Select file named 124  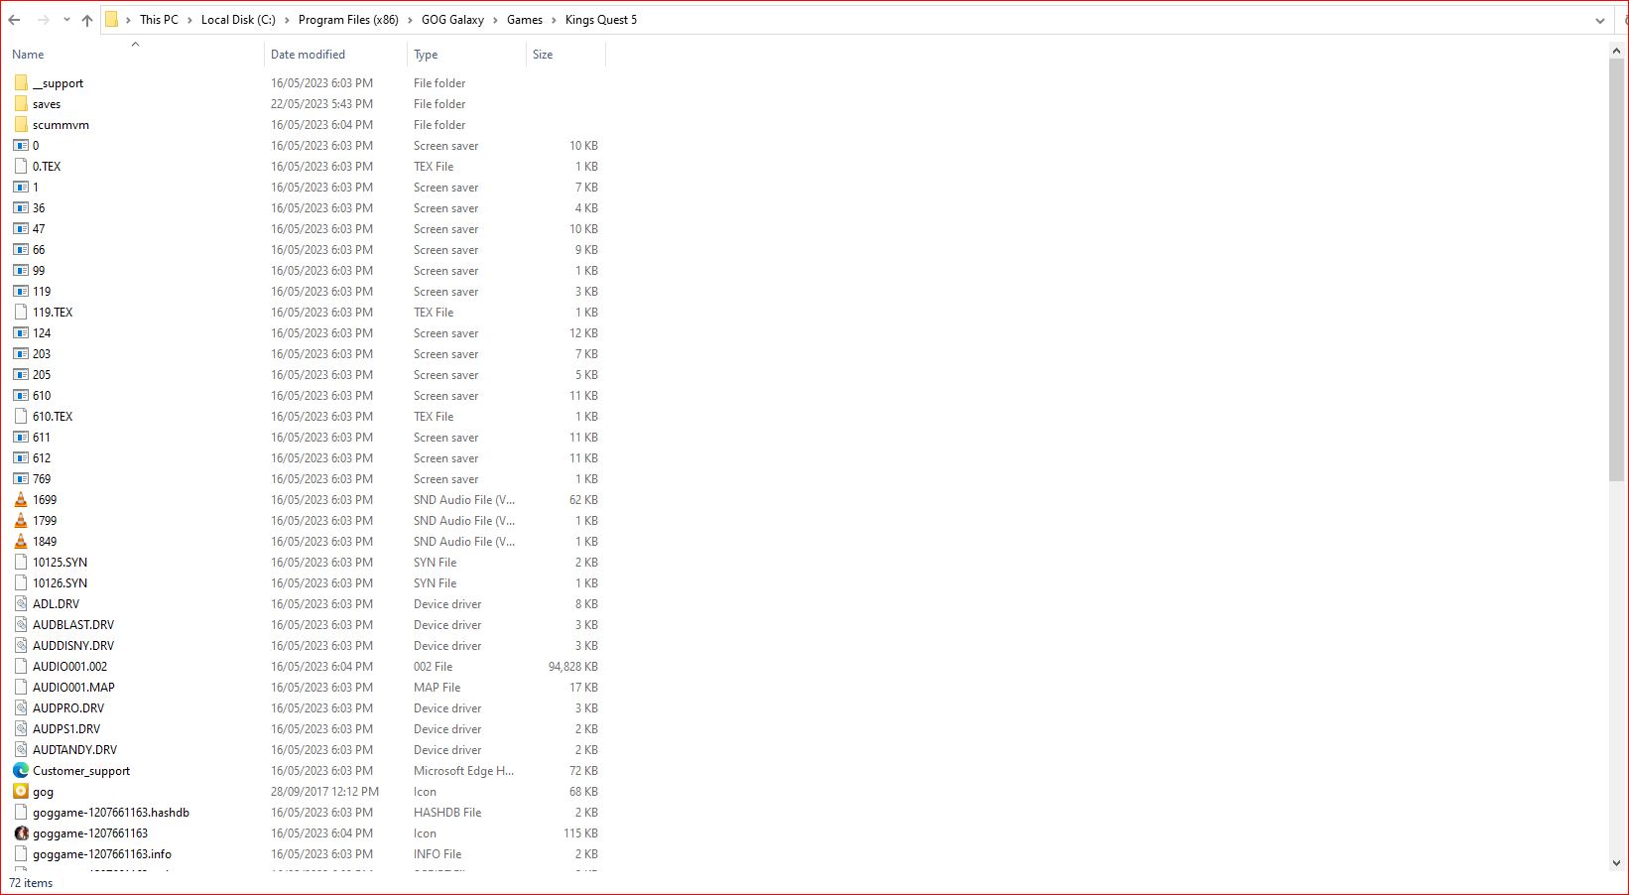[42, 333]
